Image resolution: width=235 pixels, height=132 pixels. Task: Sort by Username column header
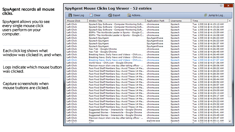(180, 21)
